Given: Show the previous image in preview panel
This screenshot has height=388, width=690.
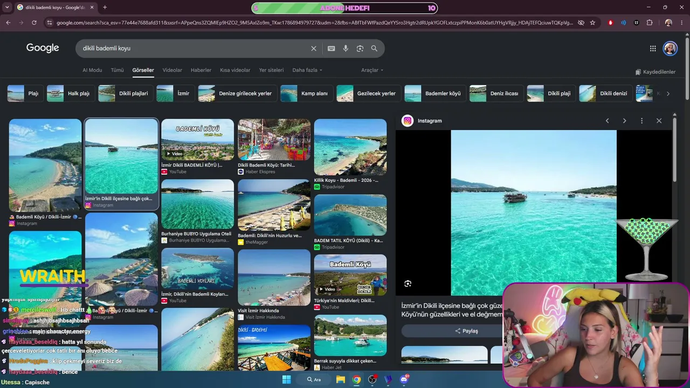Looking at the screenshot, I should [607, 121].
